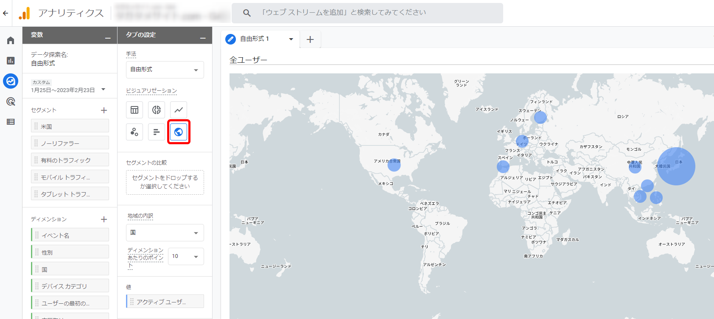Click the 性別 dimension

[x=70, y=252]
